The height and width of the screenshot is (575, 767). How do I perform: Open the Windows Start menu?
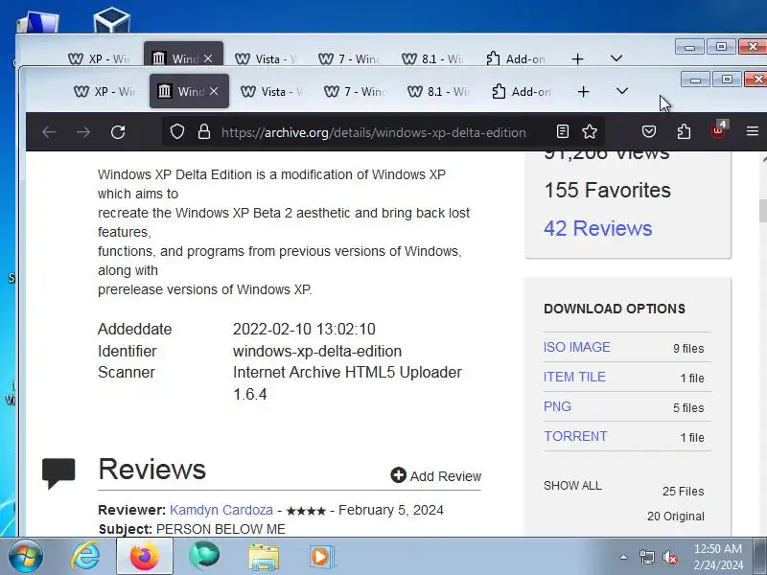click(x=25, y=557)
